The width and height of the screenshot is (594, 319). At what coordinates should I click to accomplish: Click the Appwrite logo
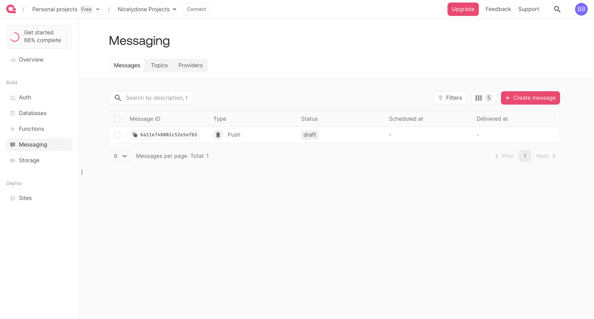(x=11, y=9)
